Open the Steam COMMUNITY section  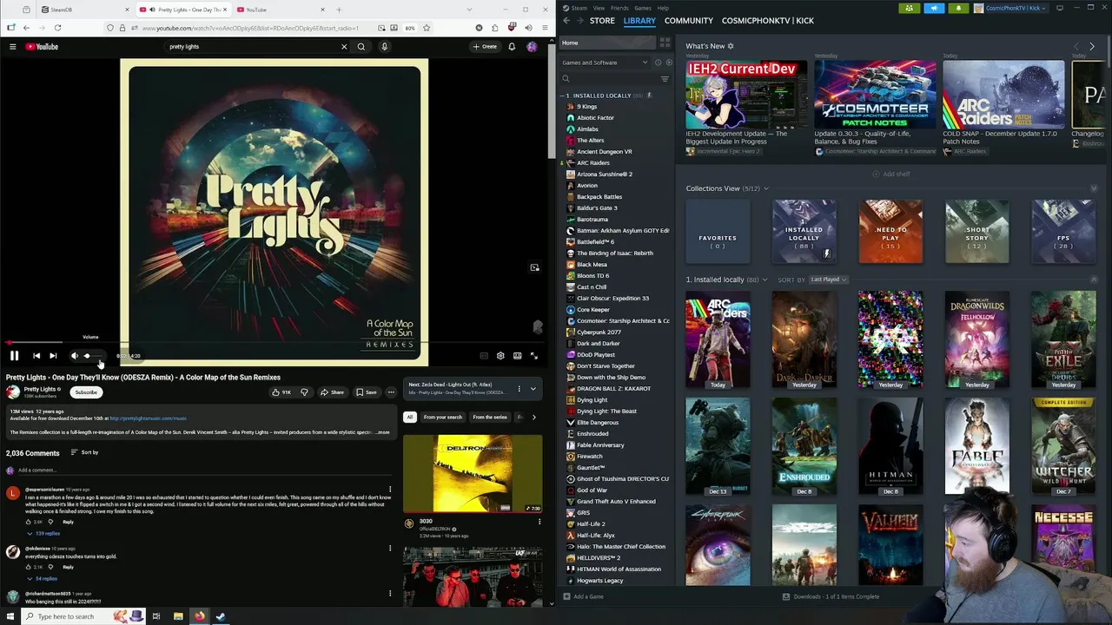689,21
